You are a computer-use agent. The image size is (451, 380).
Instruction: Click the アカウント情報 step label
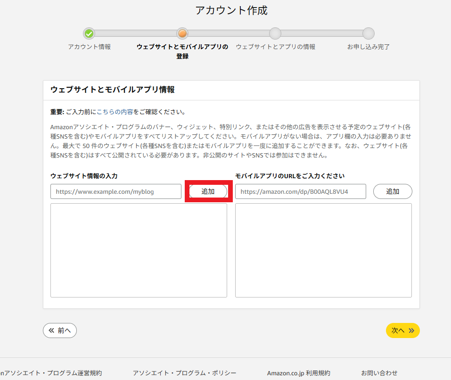[90, 47]
